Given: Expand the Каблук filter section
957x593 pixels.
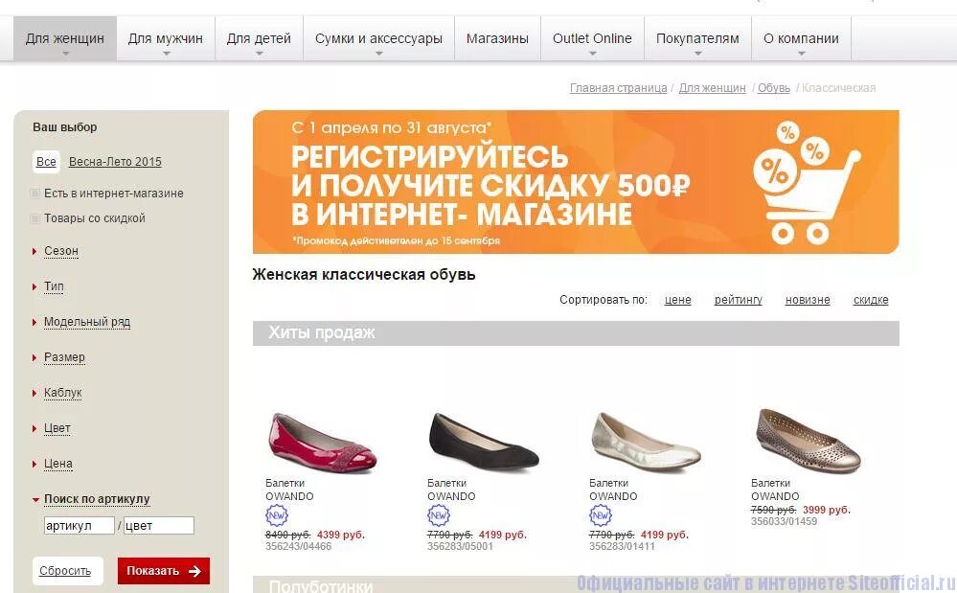Looking at the screenshot, I should pos(63,393).
